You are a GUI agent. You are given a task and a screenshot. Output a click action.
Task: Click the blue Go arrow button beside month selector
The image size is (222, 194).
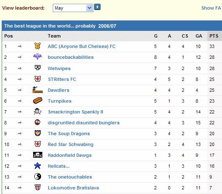98,7
